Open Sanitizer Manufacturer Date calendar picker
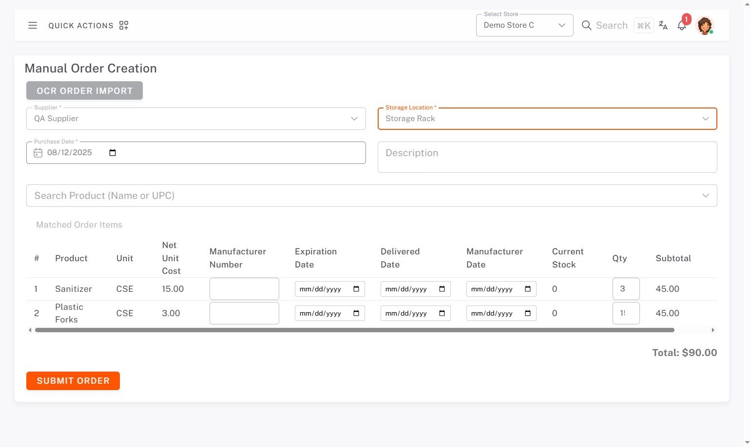751x447 pixels. [528, 289]
